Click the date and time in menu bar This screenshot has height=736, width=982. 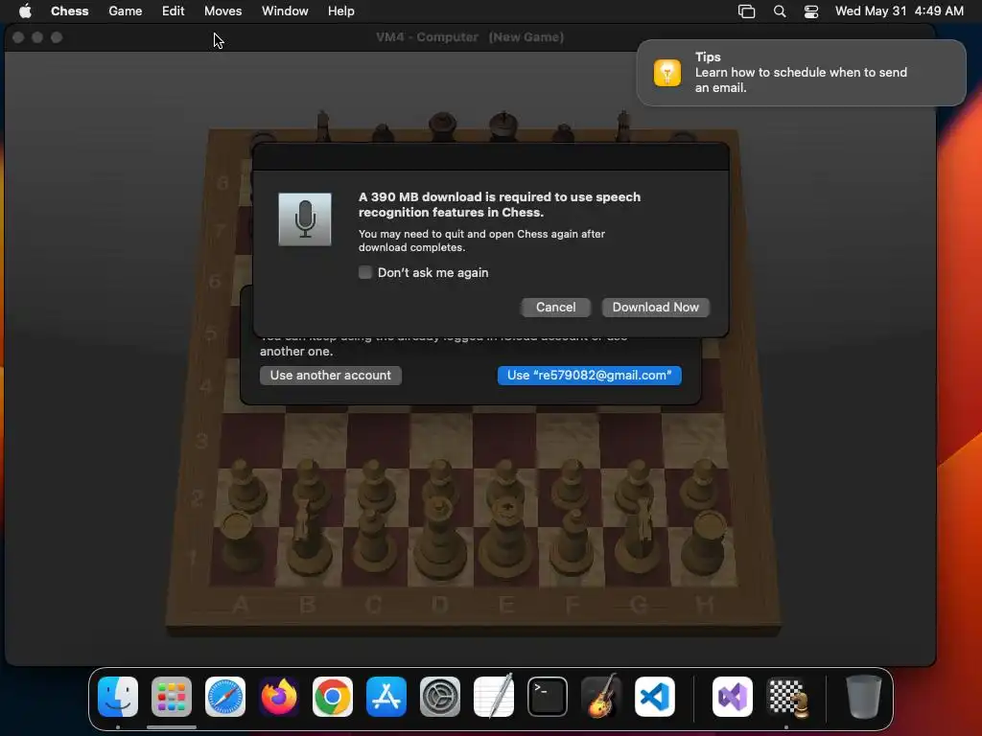[x=900, y=11]
